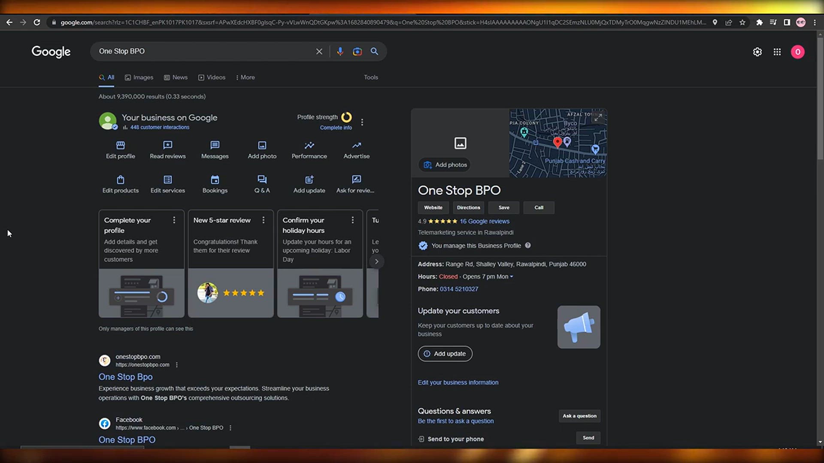Image resolution: width=824 pixels, height=463 pixels.
Task: Save One Stop BPO listing
Action: [x=504, y=207]
